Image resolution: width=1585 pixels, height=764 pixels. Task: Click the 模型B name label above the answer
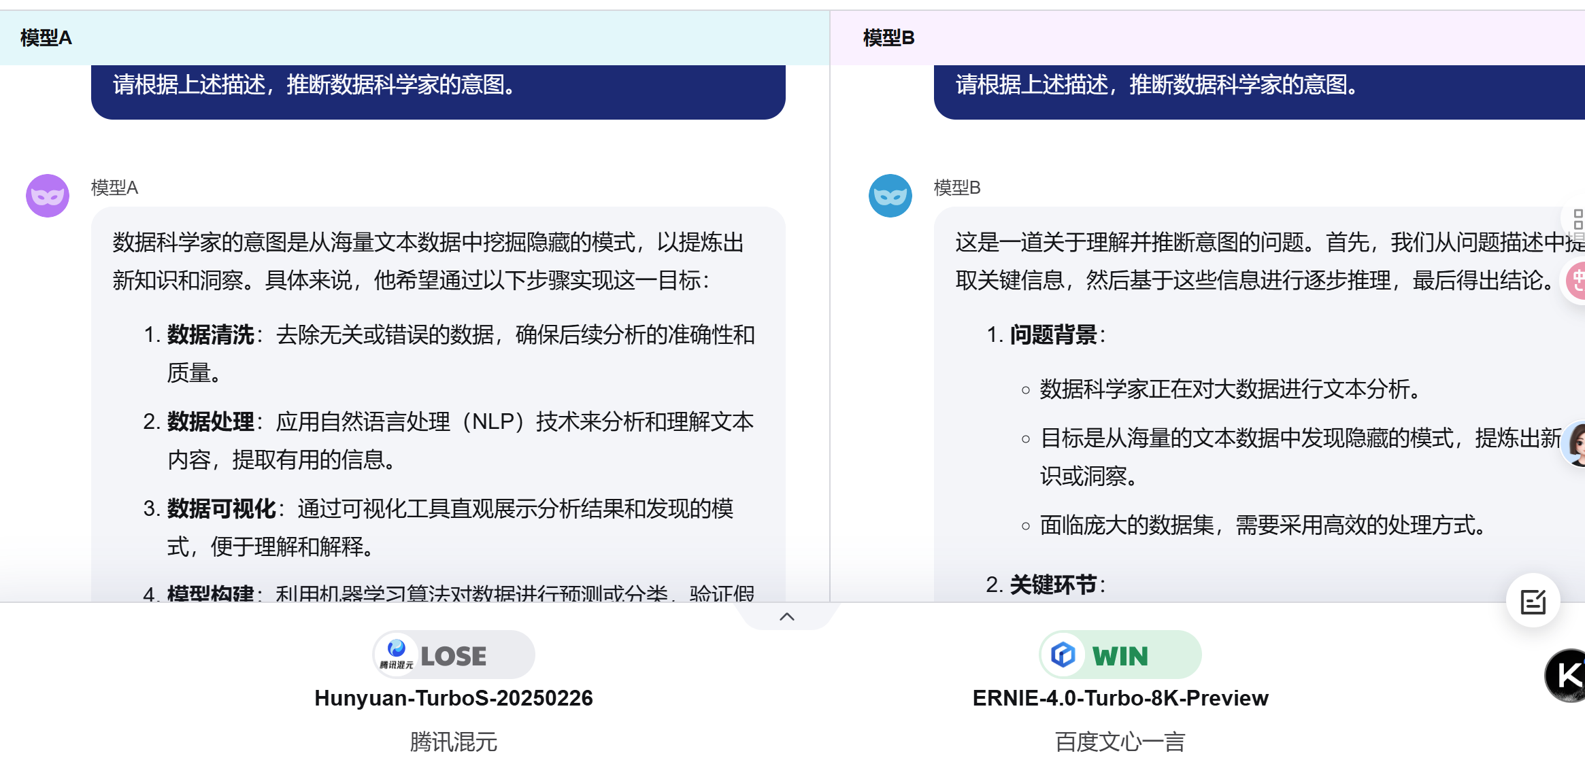957,188
